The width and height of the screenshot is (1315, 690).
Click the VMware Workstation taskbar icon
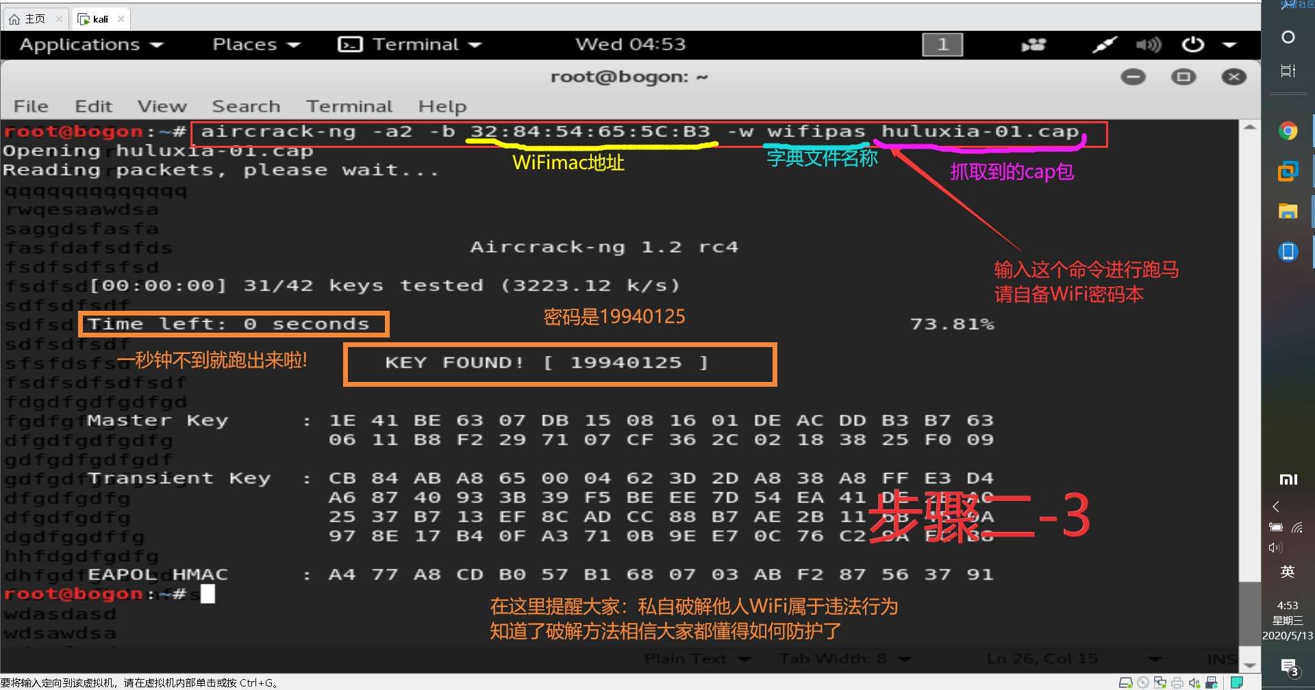(x=1288, y=170)
